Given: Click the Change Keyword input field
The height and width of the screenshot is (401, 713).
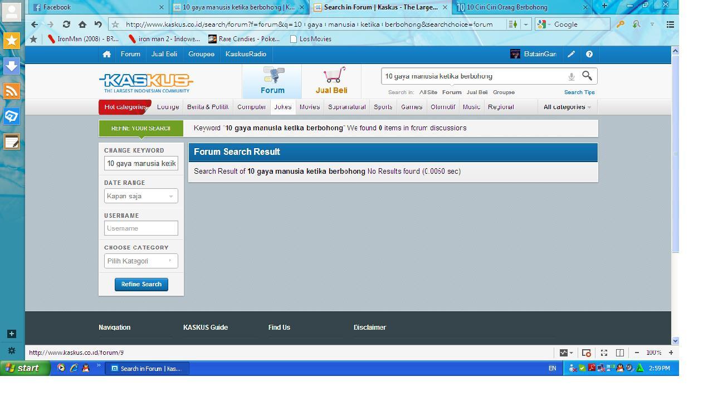Looking at the screenshot, I should [x=141, y=164].
